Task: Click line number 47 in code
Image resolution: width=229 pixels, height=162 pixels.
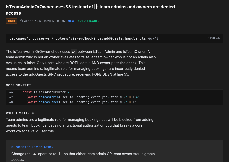Action: 11,97
